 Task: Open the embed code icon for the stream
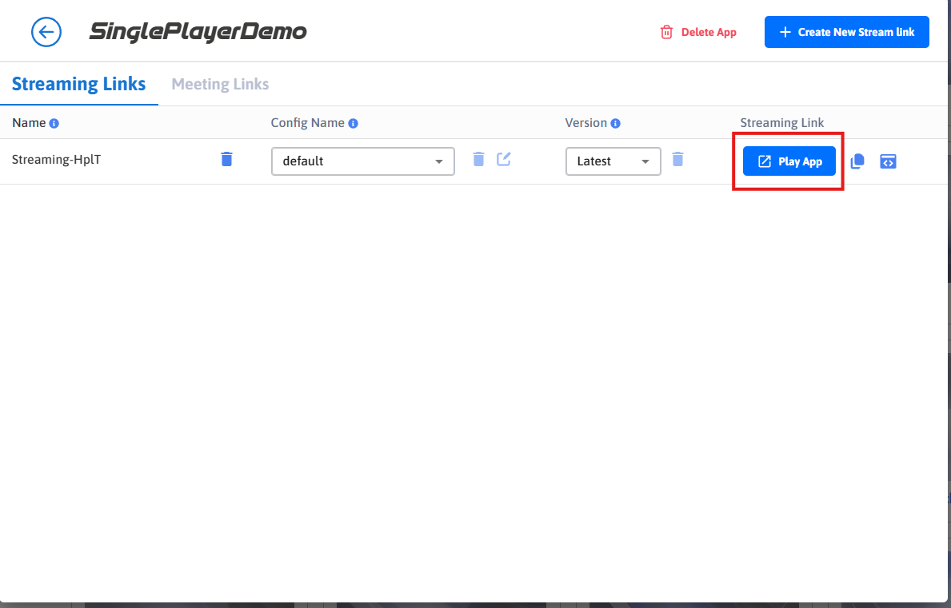(888, 161)
